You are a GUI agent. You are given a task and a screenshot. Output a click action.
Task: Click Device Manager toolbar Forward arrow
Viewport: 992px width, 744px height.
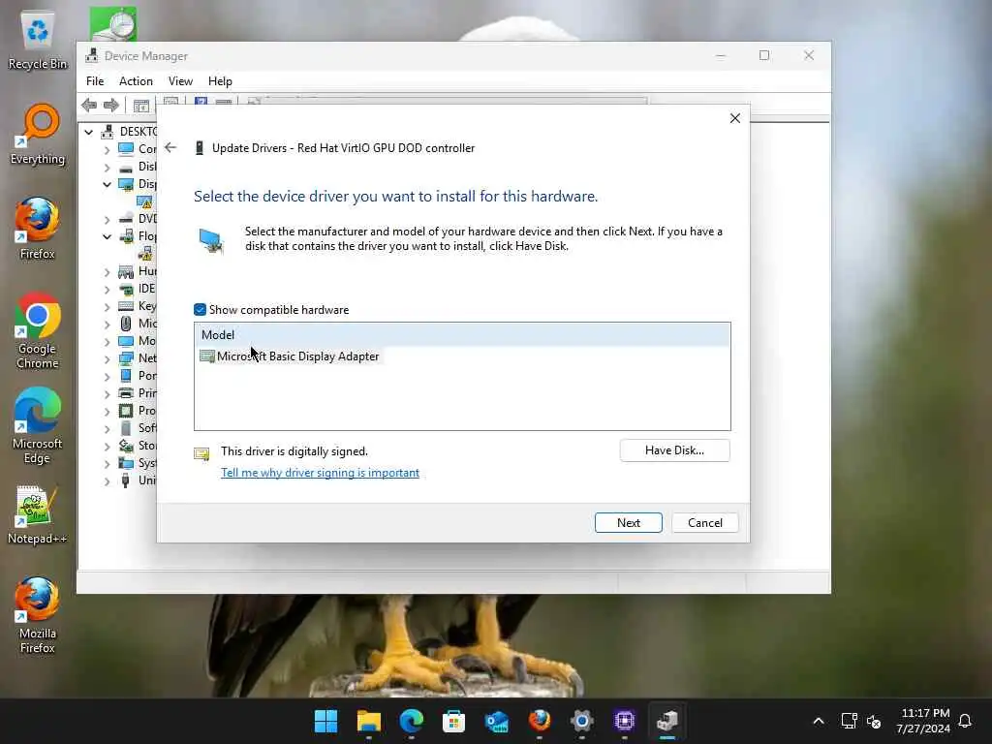coord(111,105)
